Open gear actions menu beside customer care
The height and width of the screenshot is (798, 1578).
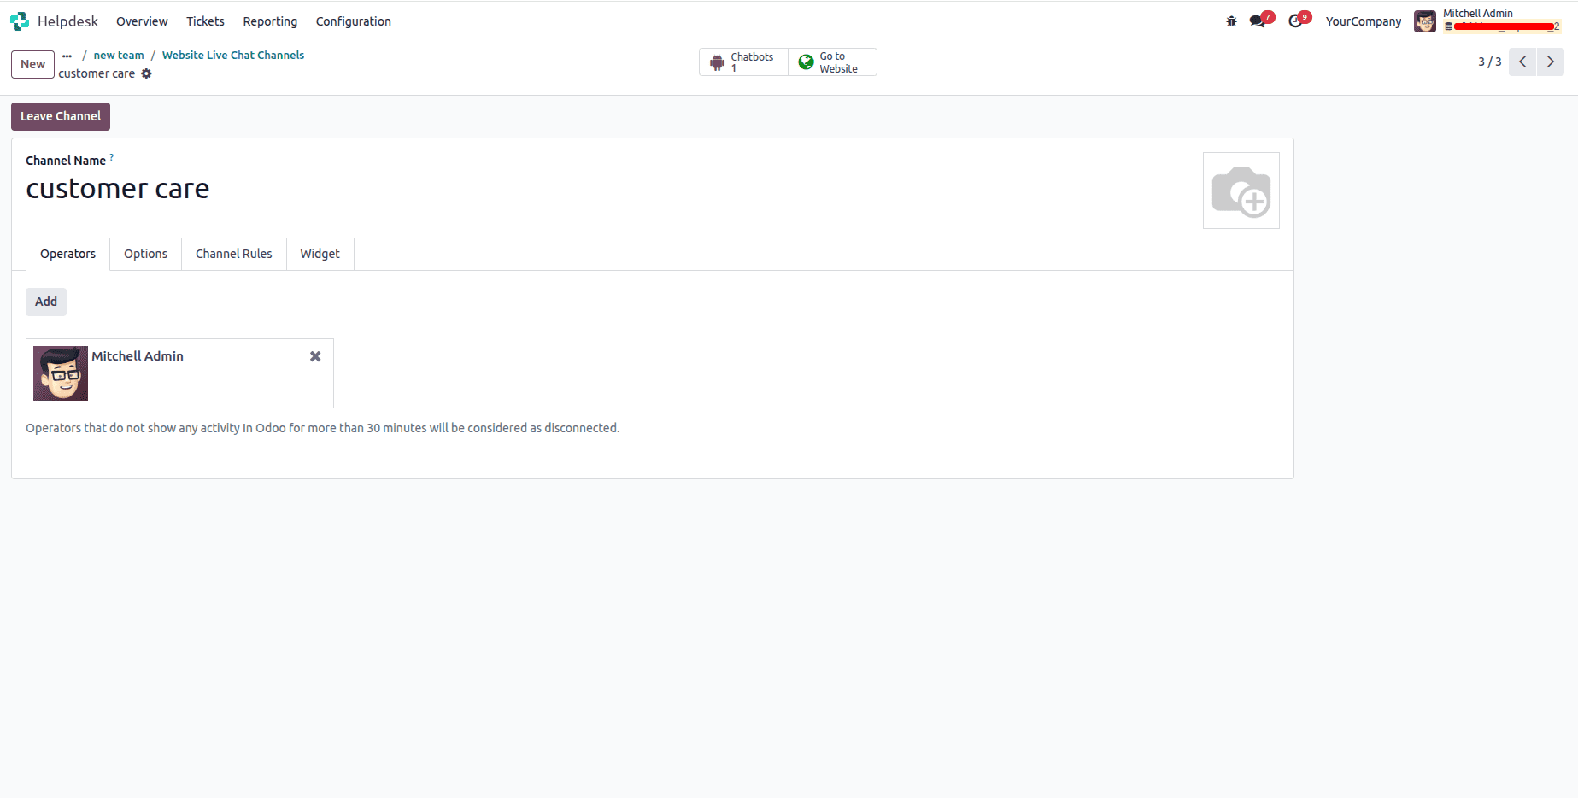147,74
